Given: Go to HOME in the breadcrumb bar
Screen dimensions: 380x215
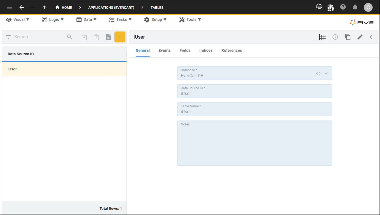Looking at the screenshot, I should pos(63,7).
